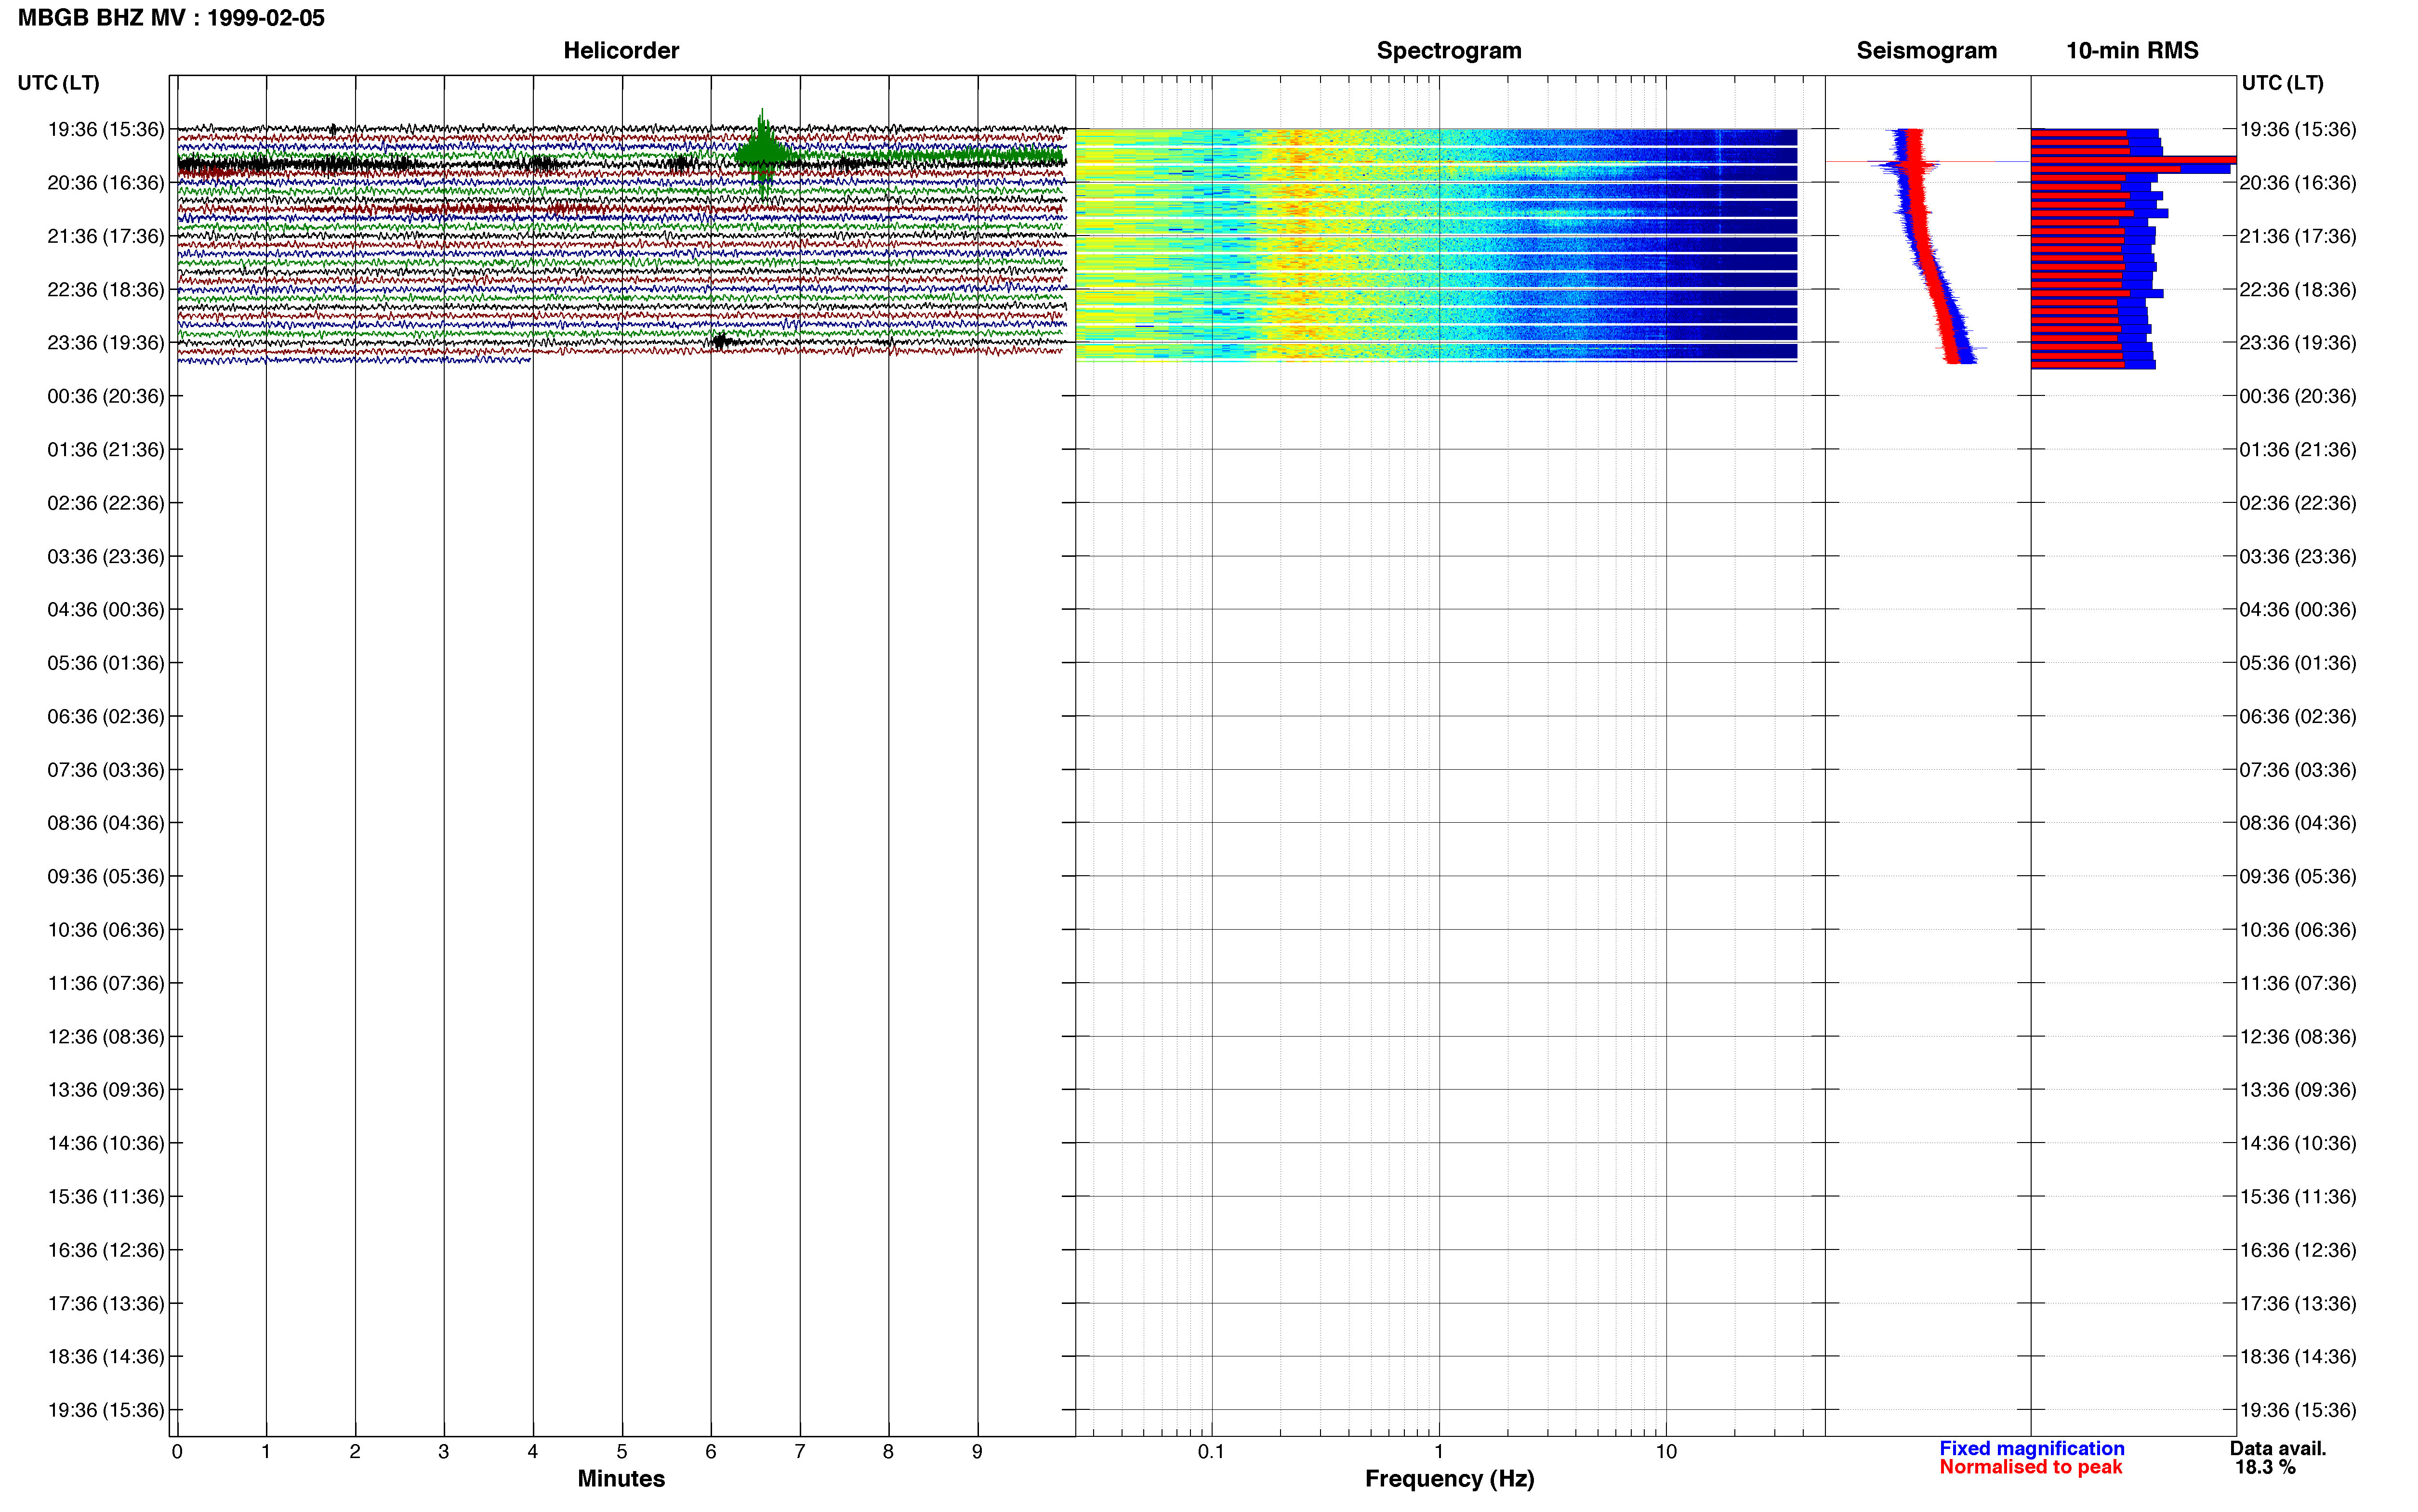
Task: Click the red Normalised to peak legend text
Action: (x=2030, y=1468)
